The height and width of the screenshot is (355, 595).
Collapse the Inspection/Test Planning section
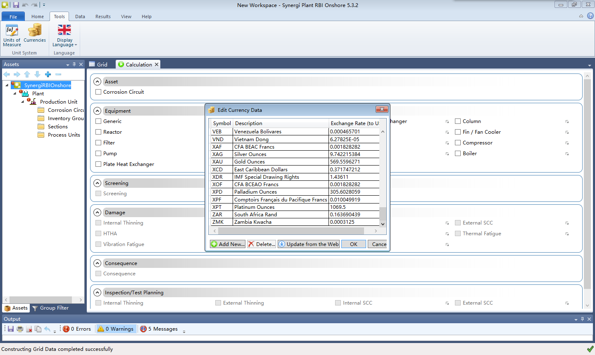[x=97, y=292]
